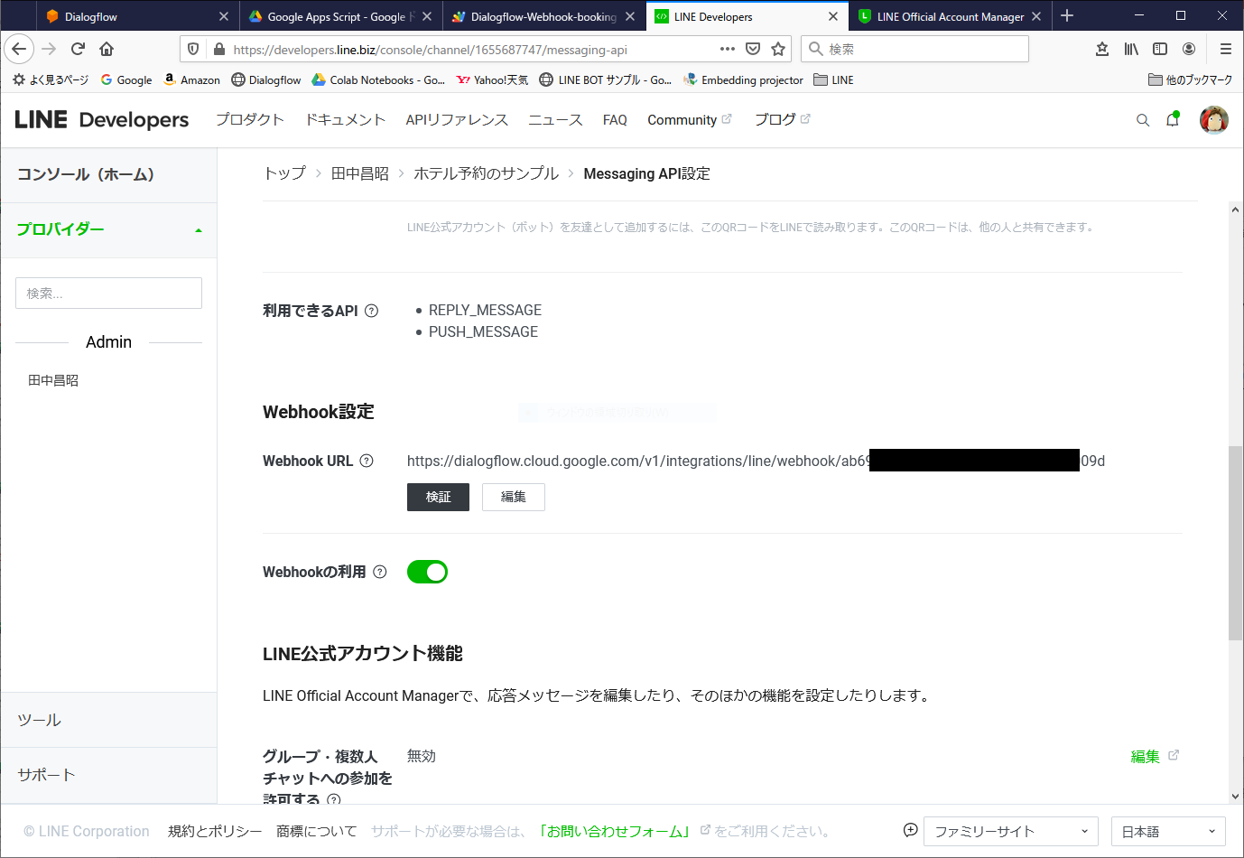This screenshot has width=1244, height=858.
Task: Click the browser search box
Action: (x=914, y=49)
